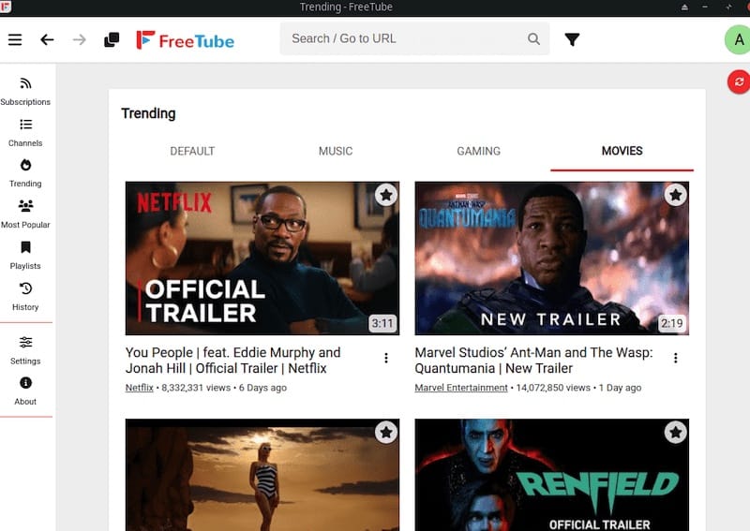The height and width of the screenshot is (531, 750).
Task: Play the beach swimsuit video thumbnail
Action: pyautogui.click(x=262, y=475)
